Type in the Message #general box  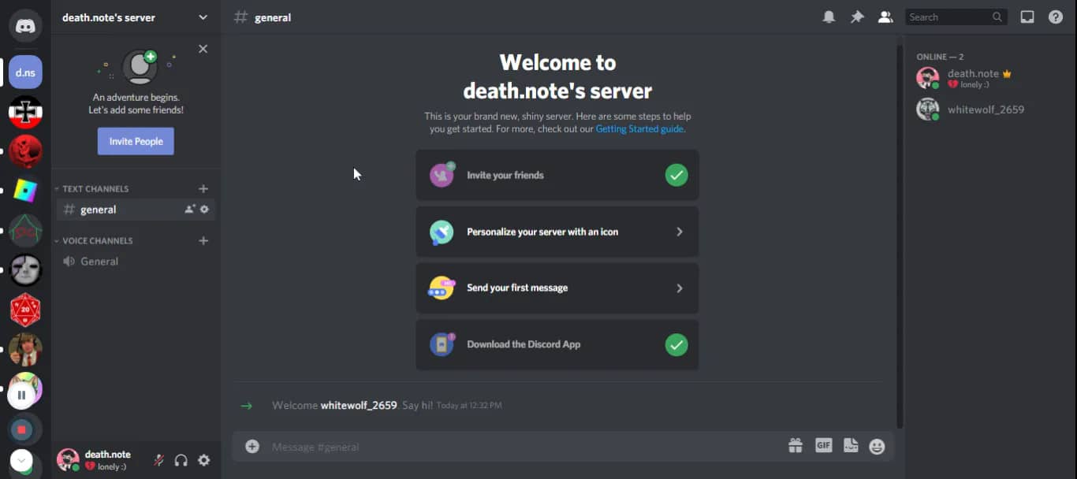click(x=524, y=447)
